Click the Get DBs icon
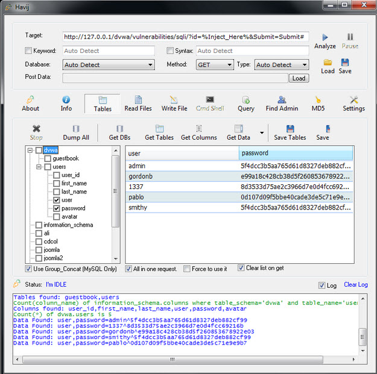 [x=120, y=129]
